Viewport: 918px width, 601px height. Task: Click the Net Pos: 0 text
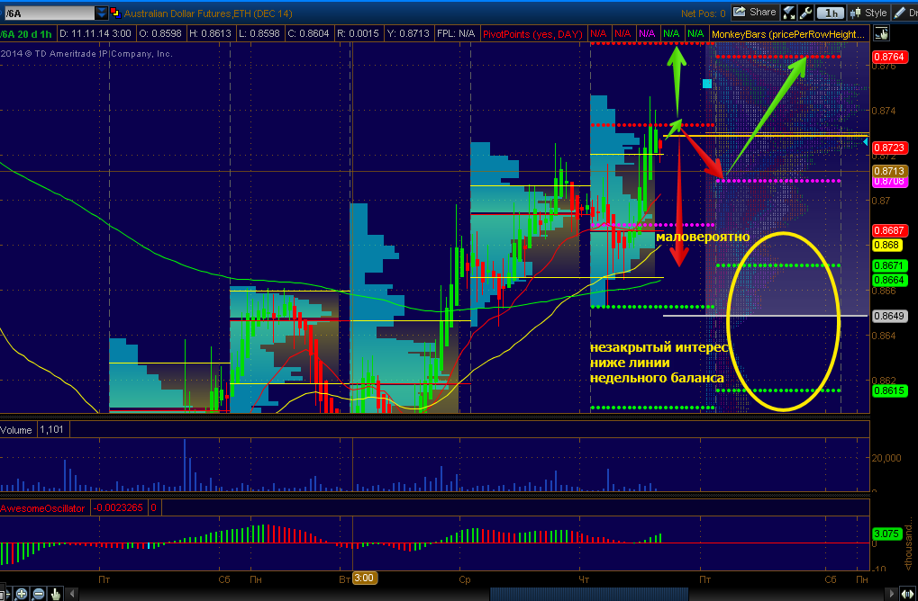click(x=703, y=13)
